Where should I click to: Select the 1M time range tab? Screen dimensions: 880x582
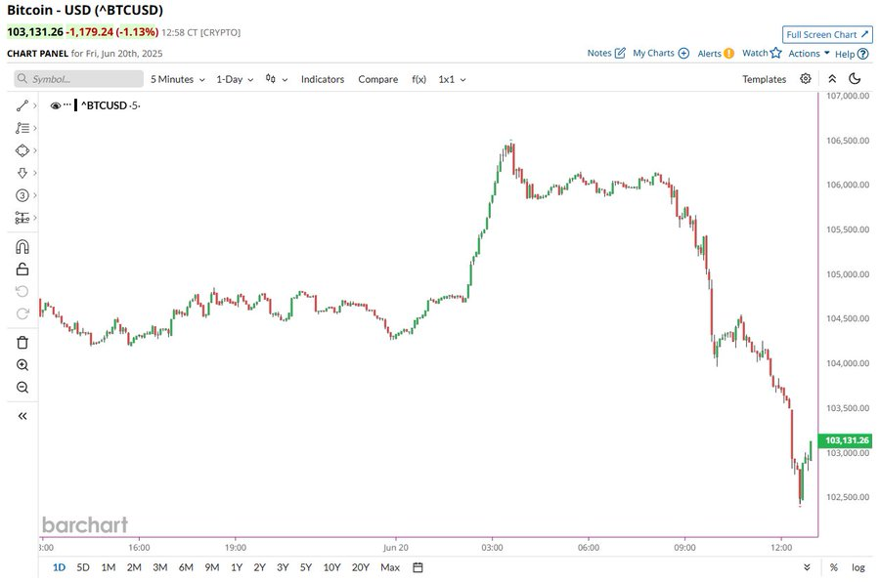[x=108, y=567]
